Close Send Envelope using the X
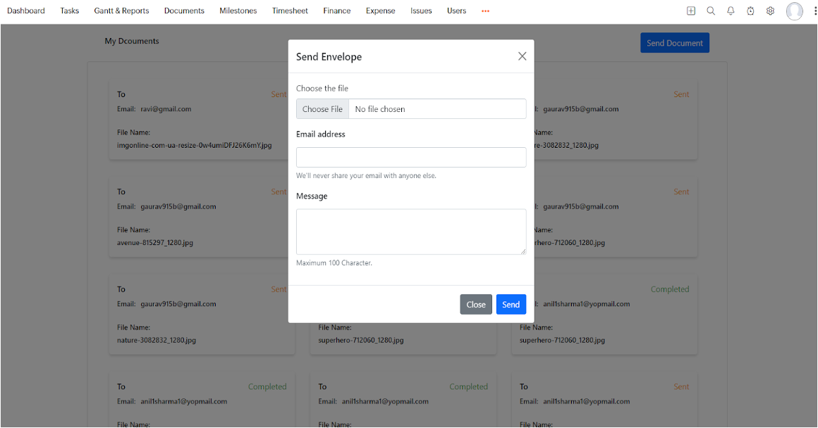This screenshot has width=818, height=428. tap(522, 56)
